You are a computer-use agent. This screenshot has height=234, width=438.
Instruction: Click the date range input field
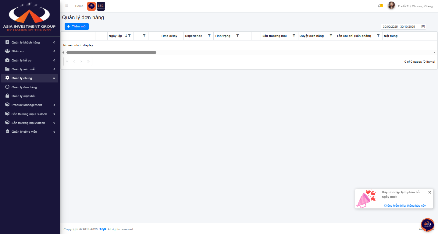(400, 27)
